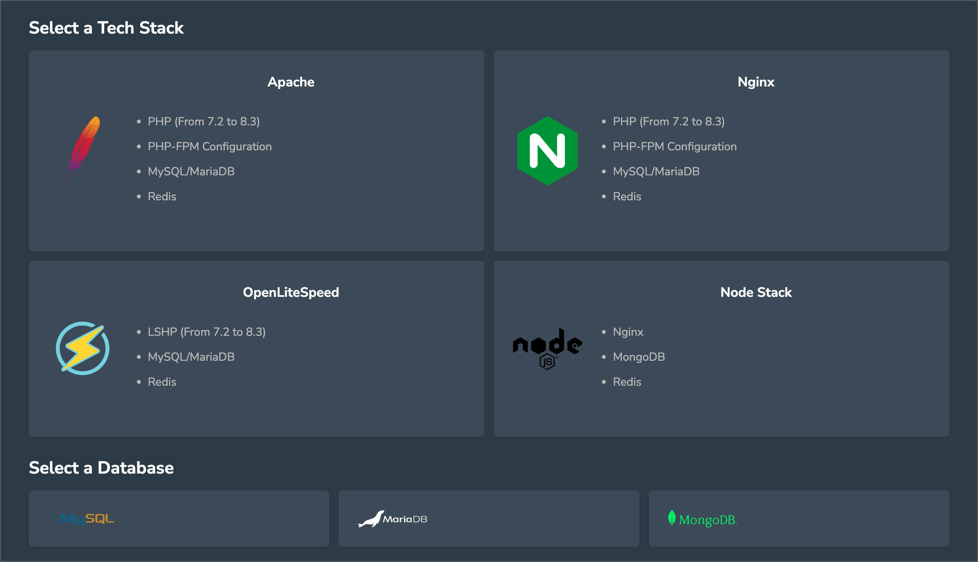
Task: Select the Apache tech stack card title
Action: 291,82
